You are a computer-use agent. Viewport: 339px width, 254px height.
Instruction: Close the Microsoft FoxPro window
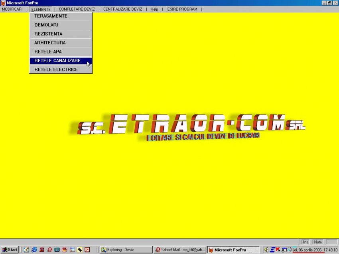(x=335, y=3)
